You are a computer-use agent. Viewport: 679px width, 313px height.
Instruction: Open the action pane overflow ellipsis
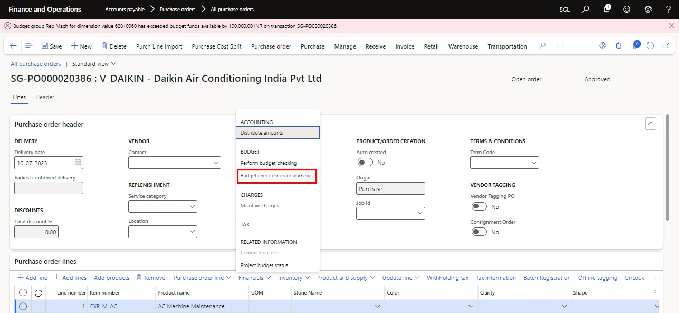pyautogui.click(x=560, y=46)
